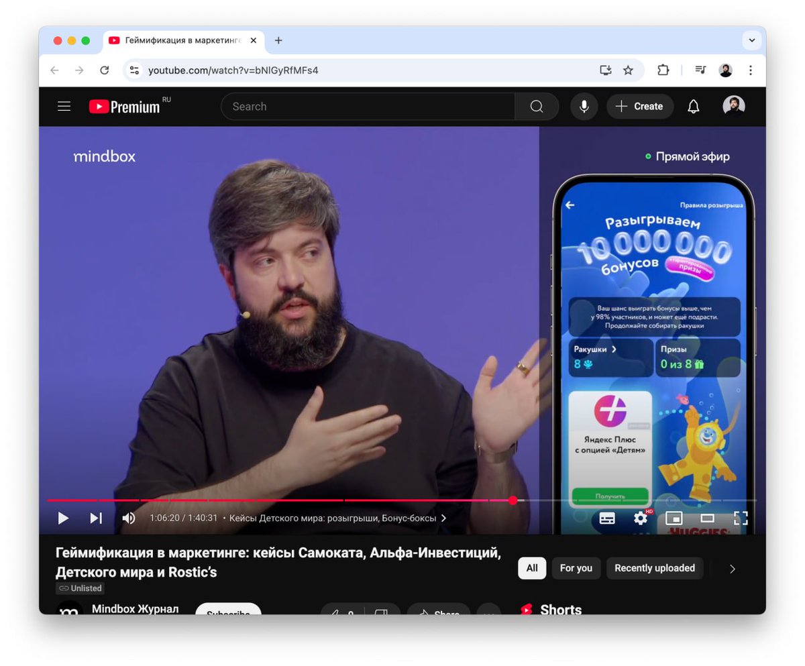Image resolution: width=805 pixels, height=666 pixels.
Task: Click the video title 'Геймификация в маркетинге'
Action: (x=278, y=563)
